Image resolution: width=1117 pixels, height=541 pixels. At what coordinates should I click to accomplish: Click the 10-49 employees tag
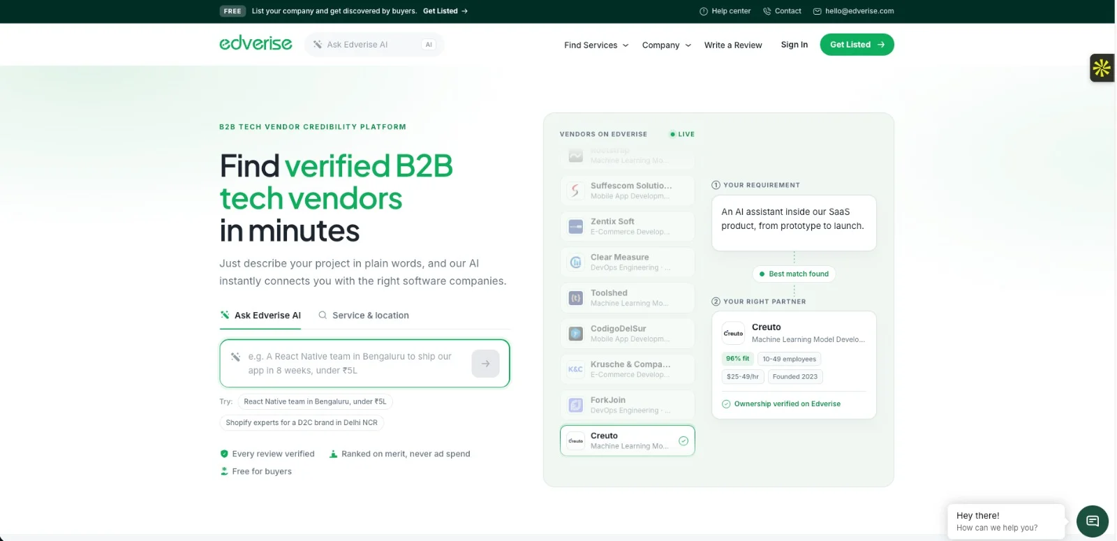coord(789,359)
